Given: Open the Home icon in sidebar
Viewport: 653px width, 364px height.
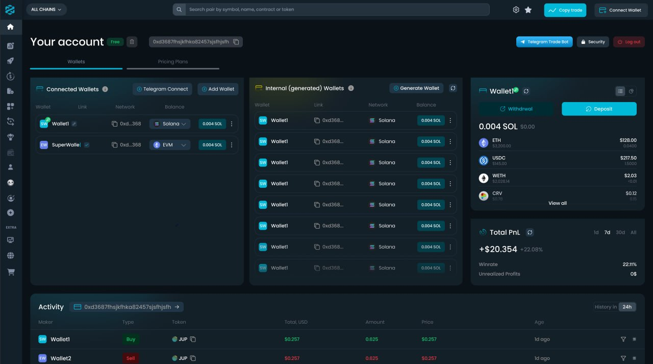Looking at the screenshot, I should click(x=10, y=27).
